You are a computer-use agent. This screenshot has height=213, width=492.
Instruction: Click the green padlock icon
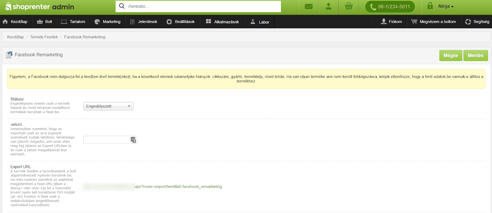tap(430, 6)
